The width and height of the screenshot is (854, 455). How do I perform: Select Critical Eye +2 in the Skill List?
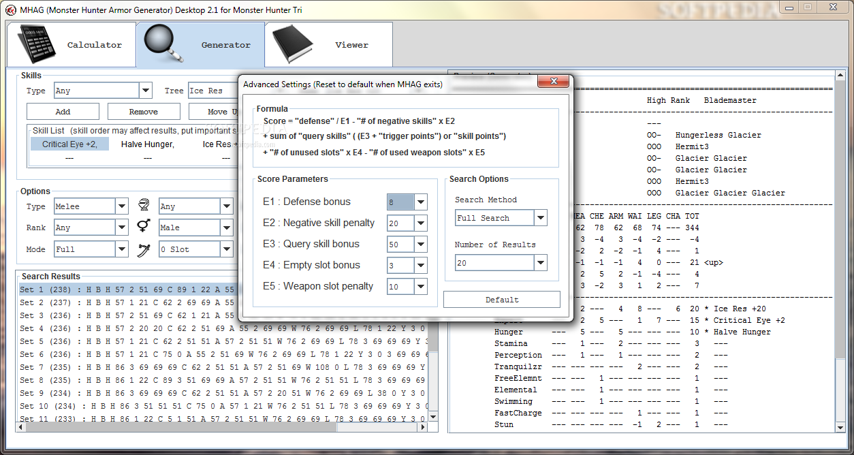coord(69,144)
